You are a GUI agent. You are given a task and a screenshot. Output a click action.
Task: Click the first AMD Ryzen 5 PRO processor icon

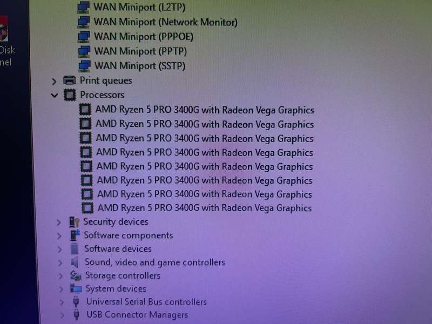(85, 110)
